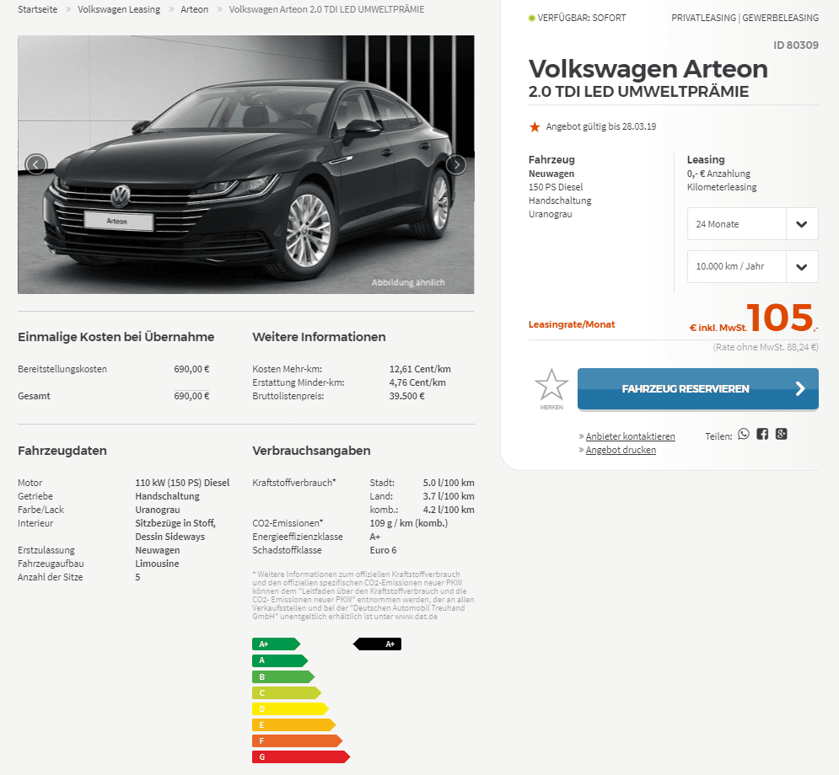Click the 'Bereitstellungskosten' cost label
839x775 pixels.
point(62,369)
